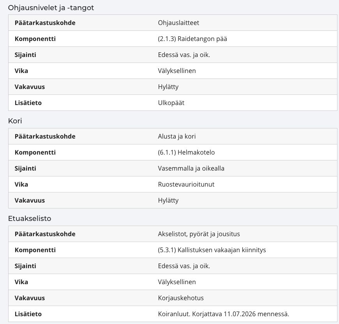
Task: Select the Ruostevaurioitunut defect value
Action: pyautogui.click(x=186, y=185)
